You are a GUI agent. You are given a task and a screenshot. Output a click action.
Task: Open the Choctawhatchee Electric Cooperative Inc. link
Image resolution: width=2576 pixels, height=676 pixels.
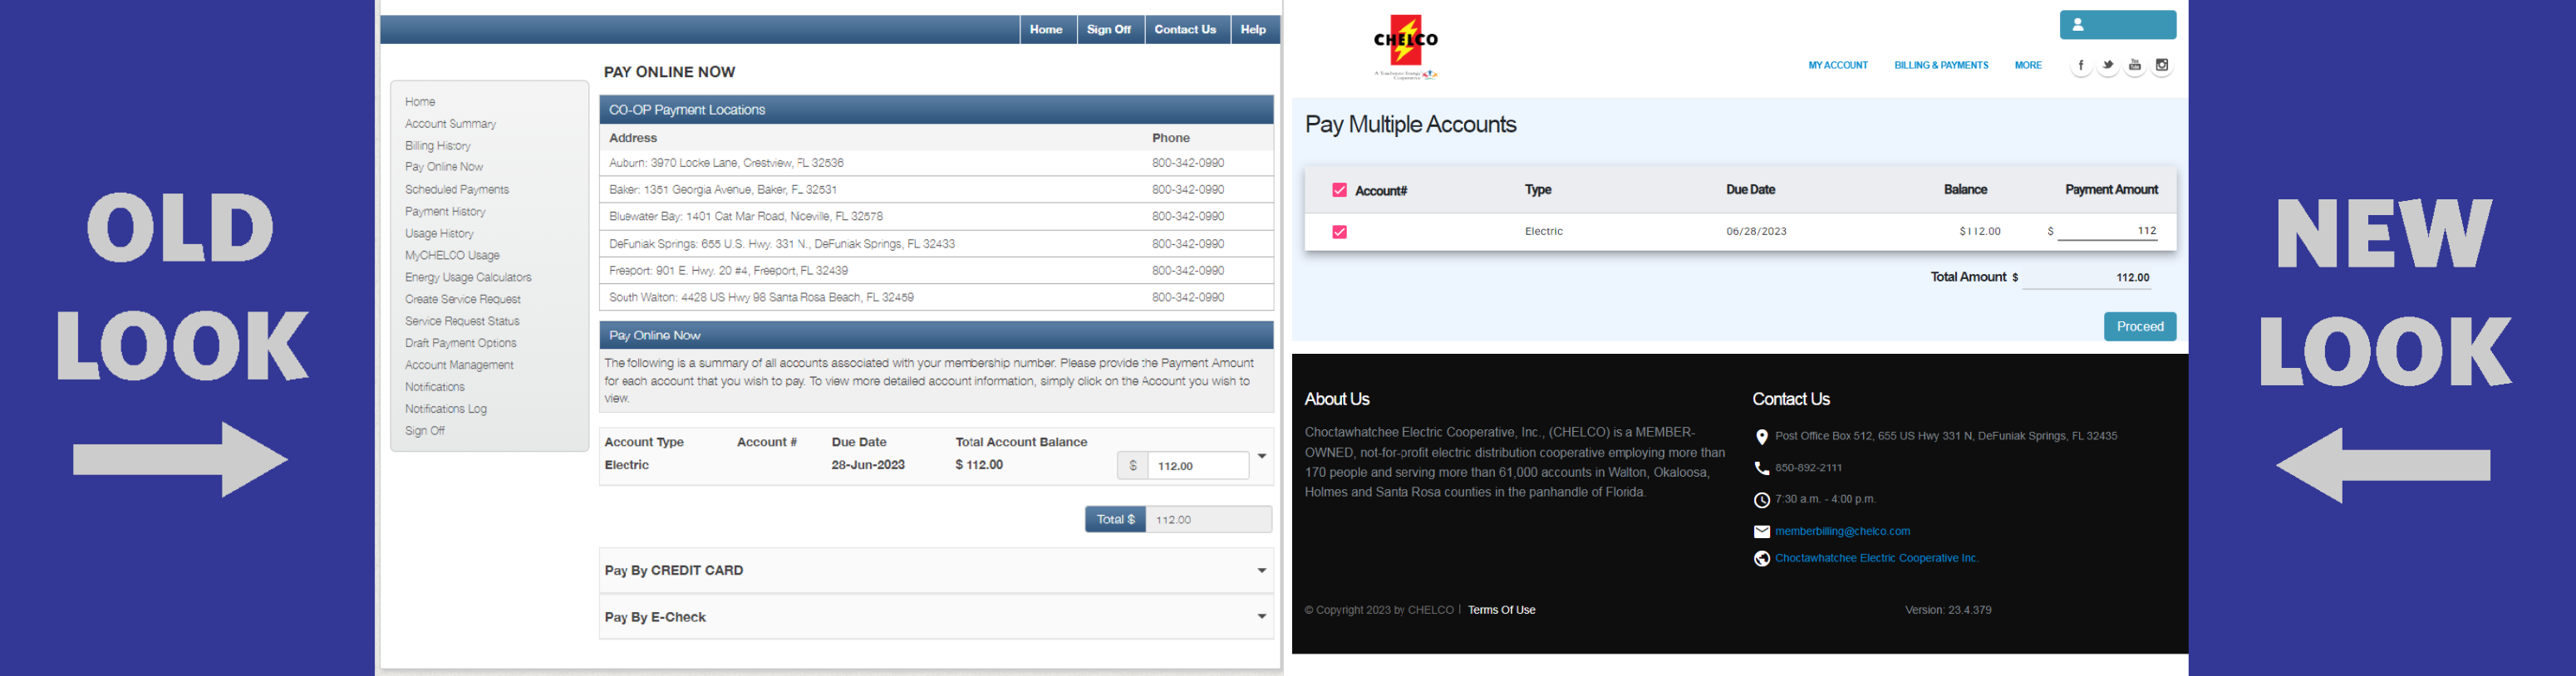coord(1876,559)
